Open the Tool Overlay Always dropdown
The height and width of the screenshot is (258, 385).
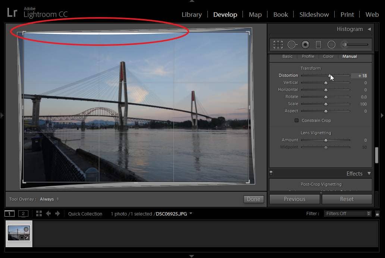point(49,199)
